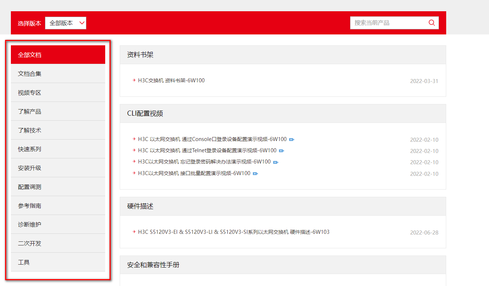Screen dimensions: 489x286
Task: Open 了解产品 sidebar category
Action: pos(58,111)
